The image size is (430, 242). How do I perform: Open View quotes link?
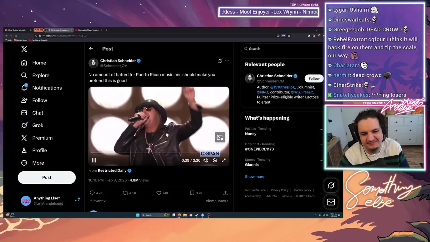click(217, 201)
